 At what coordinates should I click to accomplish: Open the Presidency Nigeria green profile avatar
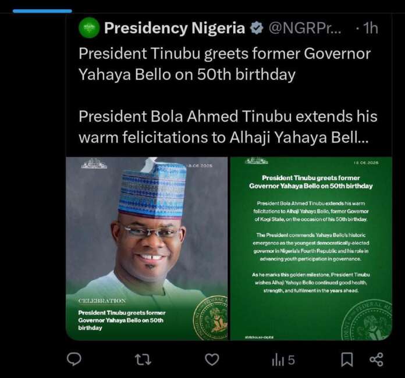(x=89, y=28)
